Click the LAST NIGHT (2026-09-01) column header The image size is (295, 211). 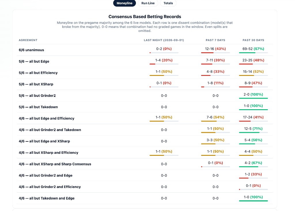pyautogui.click(x=164, y=40)
